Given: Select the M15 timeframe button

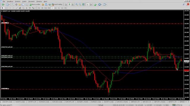Looking at the screenshot, I should point(45,8).
